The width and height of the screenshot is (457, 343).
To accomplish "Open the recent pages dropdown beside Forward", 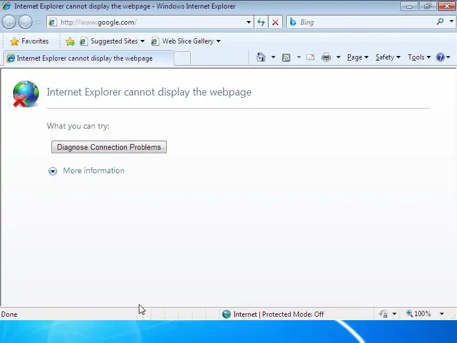I will 38,22.
